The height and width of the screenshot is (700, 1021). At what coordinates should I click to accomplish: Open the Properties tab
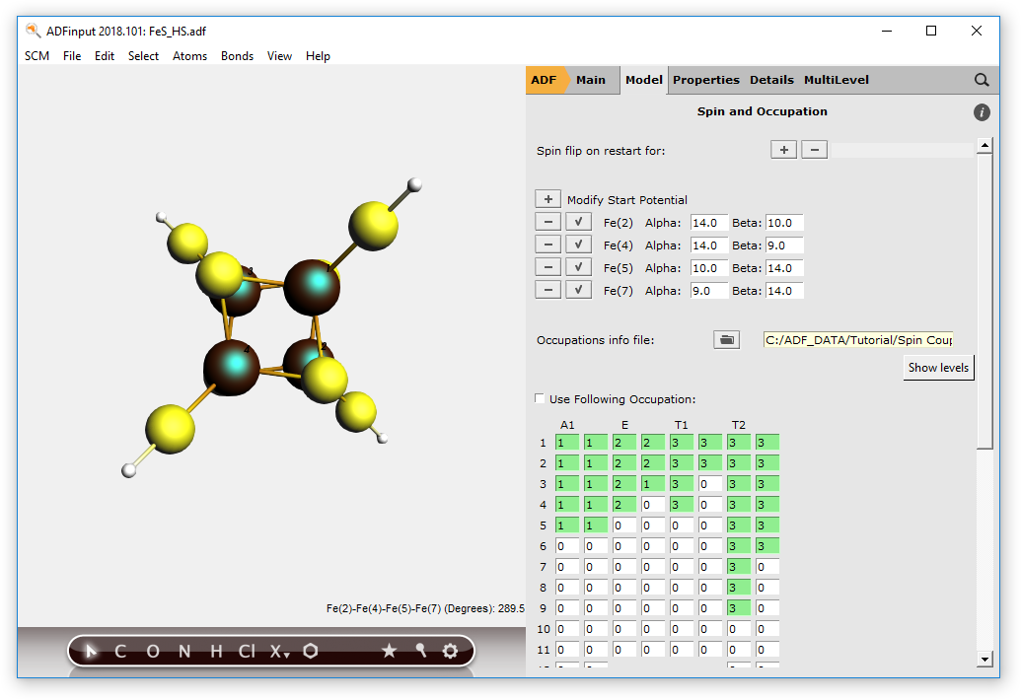[x=706, y=80]
